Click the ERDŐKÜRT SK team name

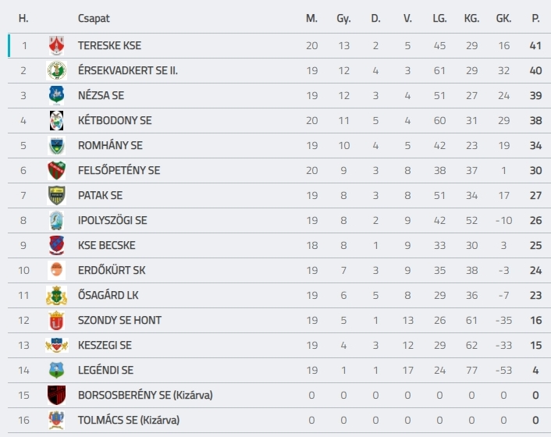coord(112,270)
